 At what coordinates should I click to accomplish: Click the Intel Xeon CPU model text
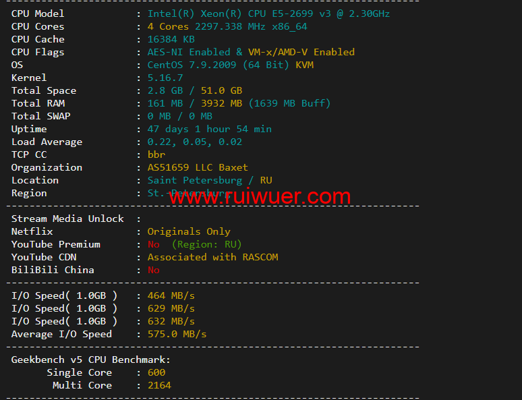tap(268, 13)
